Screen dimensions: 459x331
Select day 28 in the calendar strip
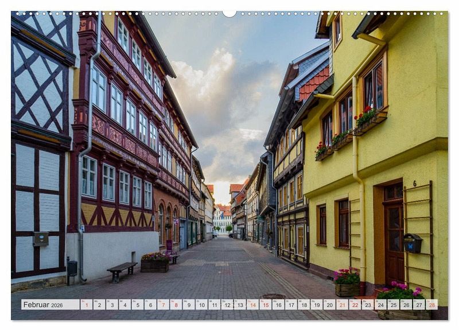[x=432, y=305]
